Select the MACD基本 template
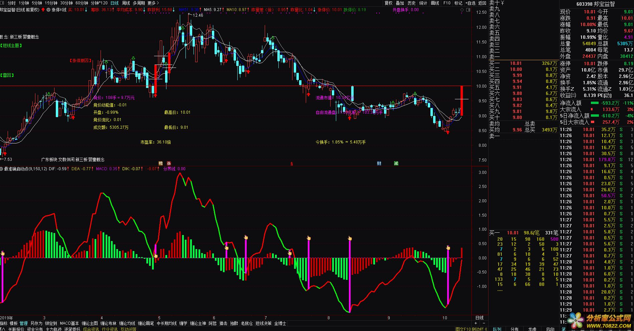 69,323
